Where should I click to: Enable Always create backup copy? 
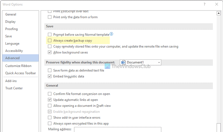tap(50, 41)
